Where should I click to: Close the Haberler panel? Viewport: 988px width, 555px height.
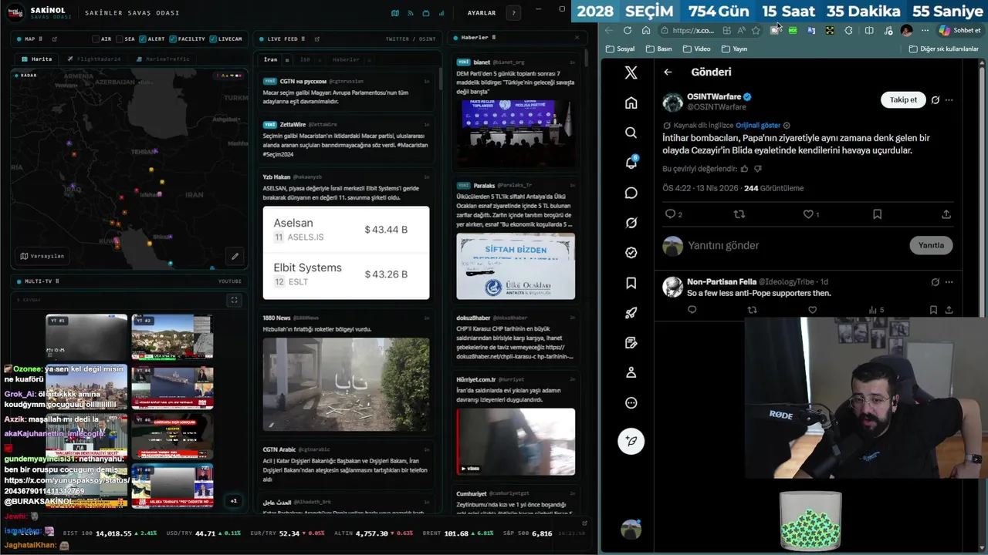tap(577, 37)
